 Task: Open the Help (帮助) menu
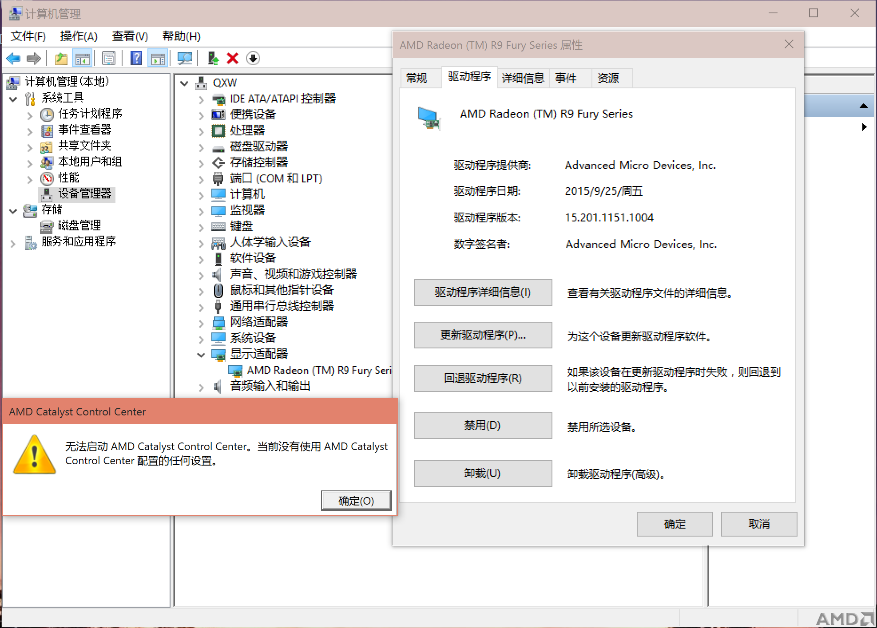pos(181,36)
